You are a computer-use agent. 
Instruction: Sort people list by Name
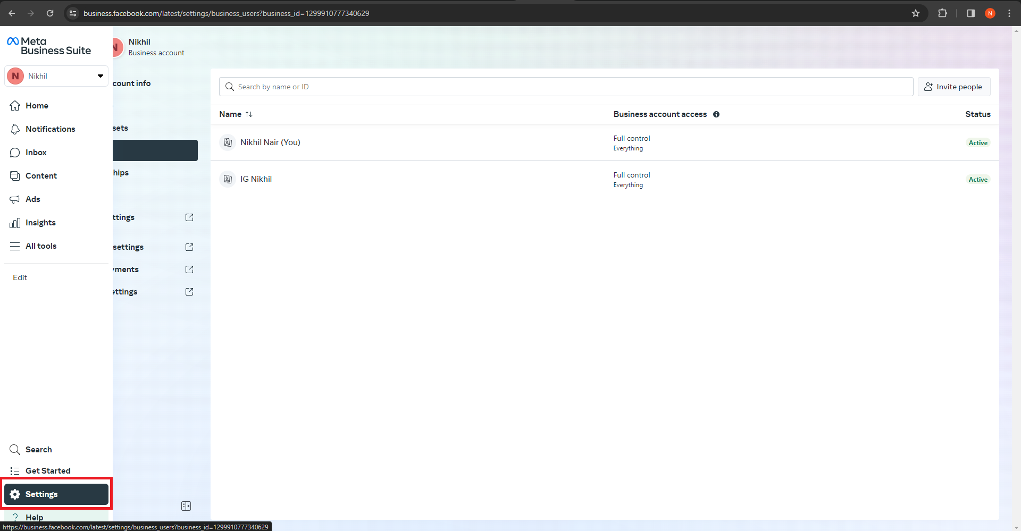236,114
